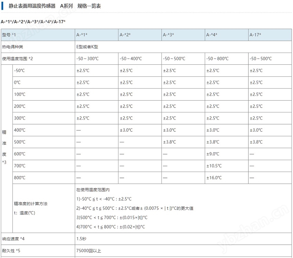The width and height of the screenshot is (293, 258).
Task: Click formula line 2) with 0.0075 coefficient
Action: [135, 208]
